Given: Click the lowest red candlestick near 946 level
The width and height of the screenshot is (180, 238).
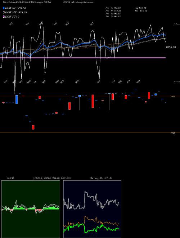Looking at the screenshot, I should (33, 127).
